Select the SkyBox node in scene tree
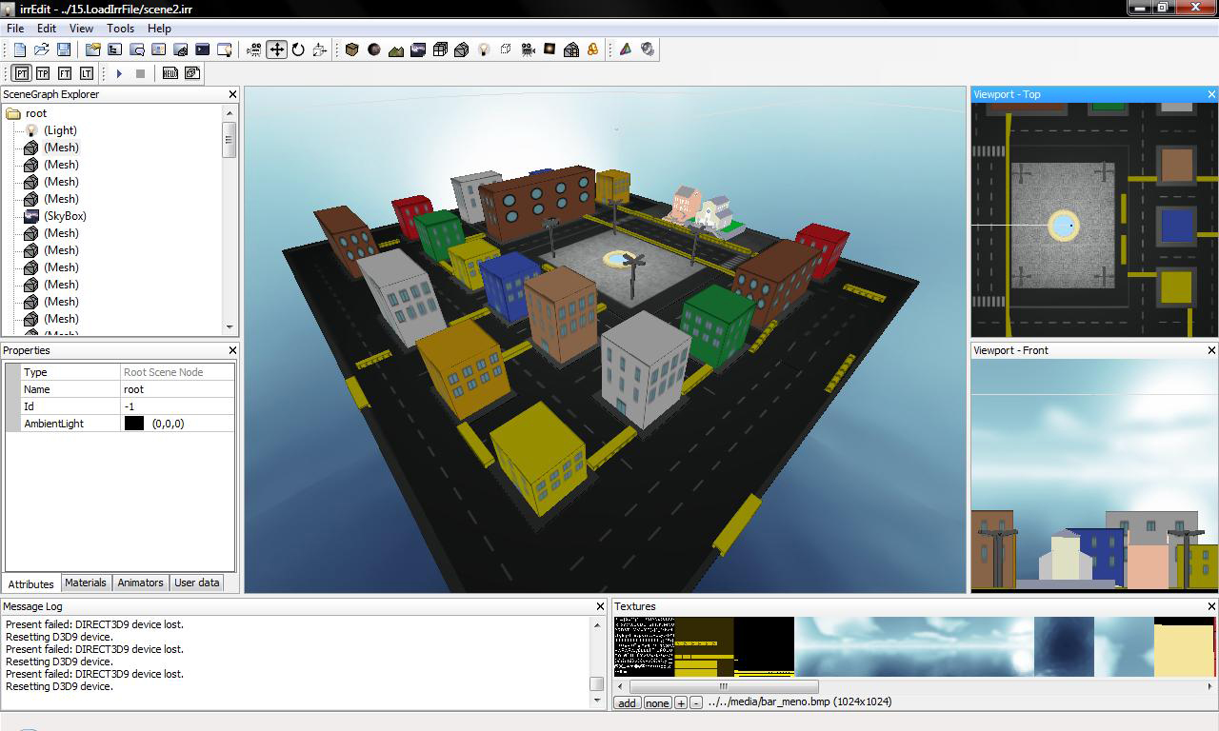 [65, 216]
